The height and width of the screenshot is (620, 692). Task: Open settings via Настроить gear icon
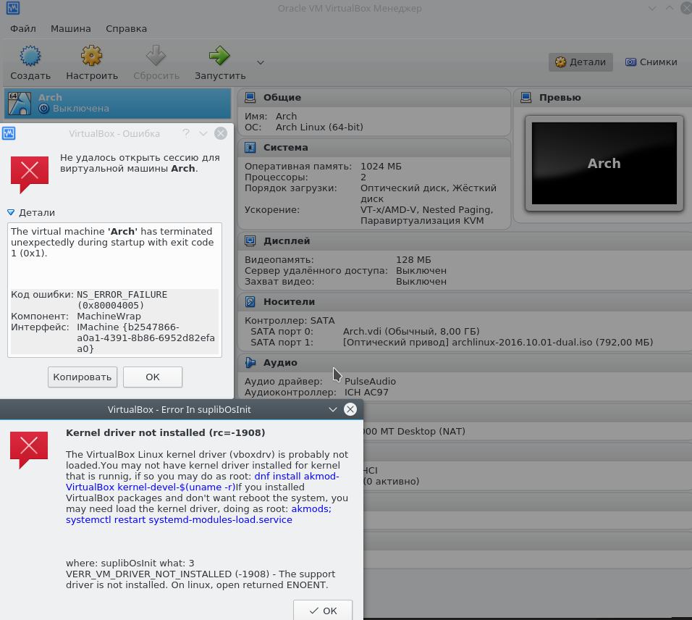pyautogui.click(x=91, y=56)
